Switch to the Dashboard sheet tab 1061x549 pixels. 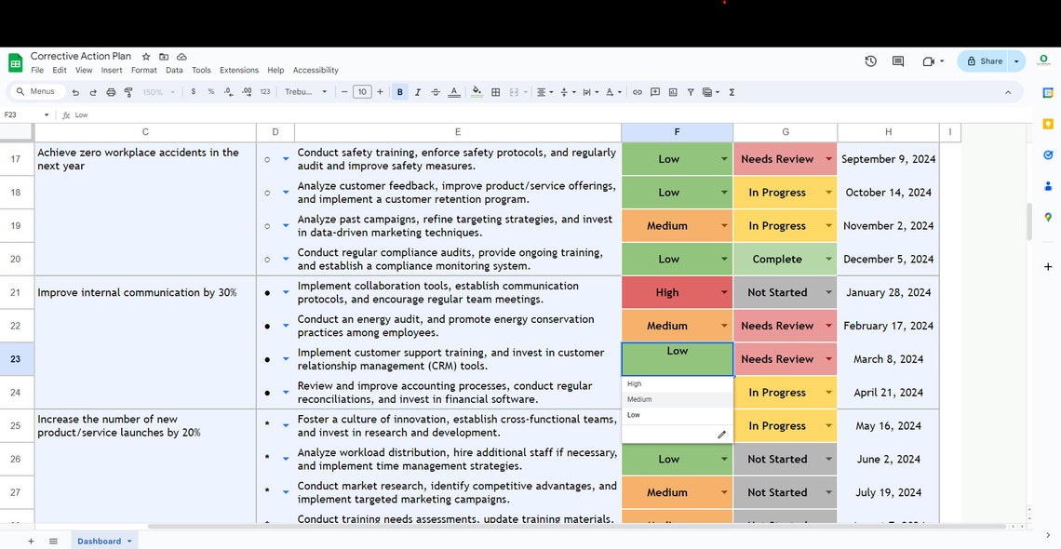(x=98, y=541)
